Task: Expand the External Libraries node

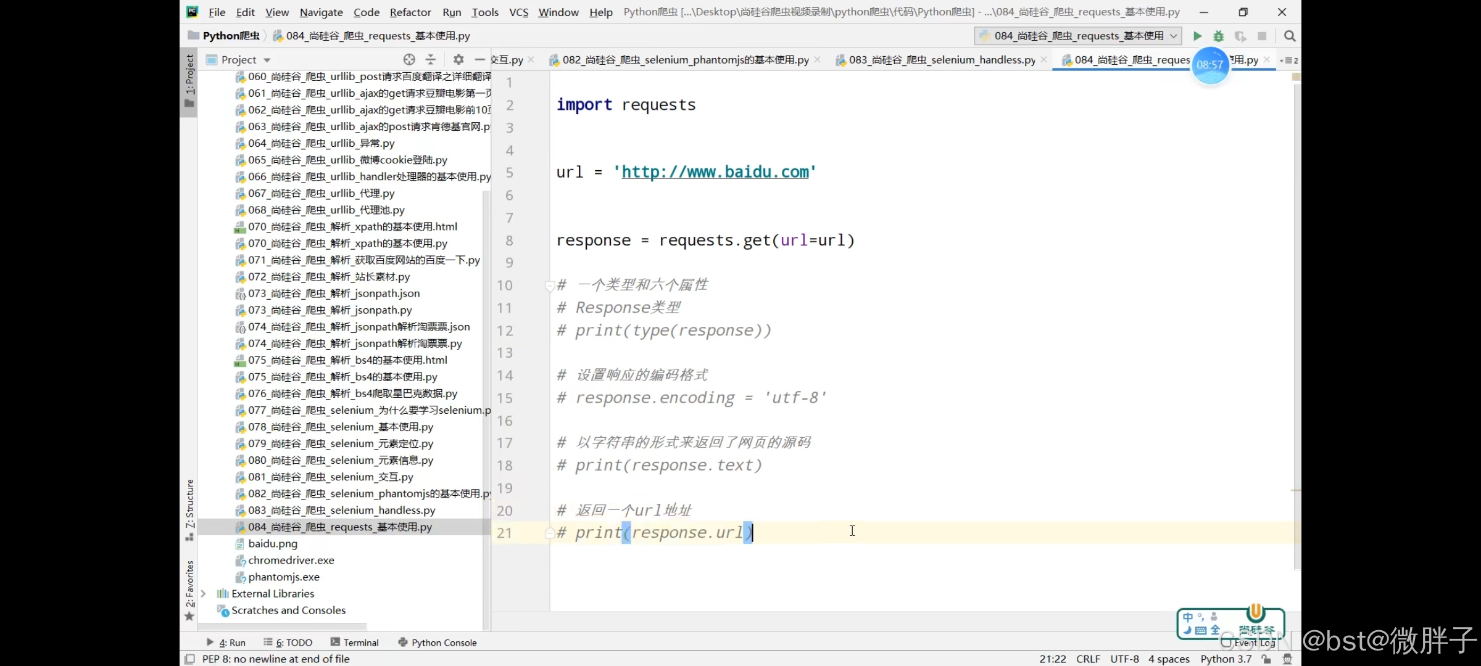Action: tap(203, 593)
